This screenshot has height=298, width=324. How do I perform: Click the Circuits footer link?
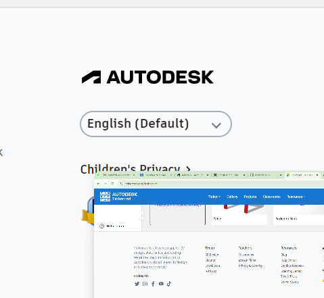point(210,260)
